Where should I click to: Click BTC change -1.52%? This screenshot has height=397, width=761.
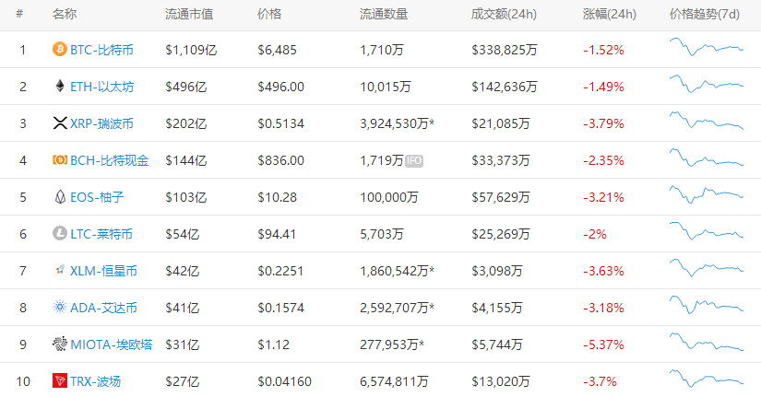pyautogui.click(x=604, y=50)
